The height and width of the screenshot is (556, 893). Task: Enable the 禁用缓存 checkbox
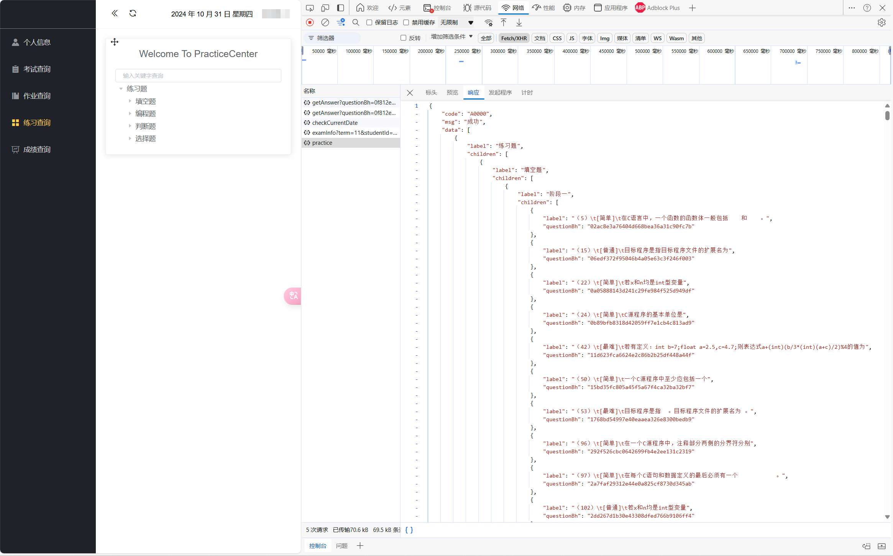click(x=406, y=23)
